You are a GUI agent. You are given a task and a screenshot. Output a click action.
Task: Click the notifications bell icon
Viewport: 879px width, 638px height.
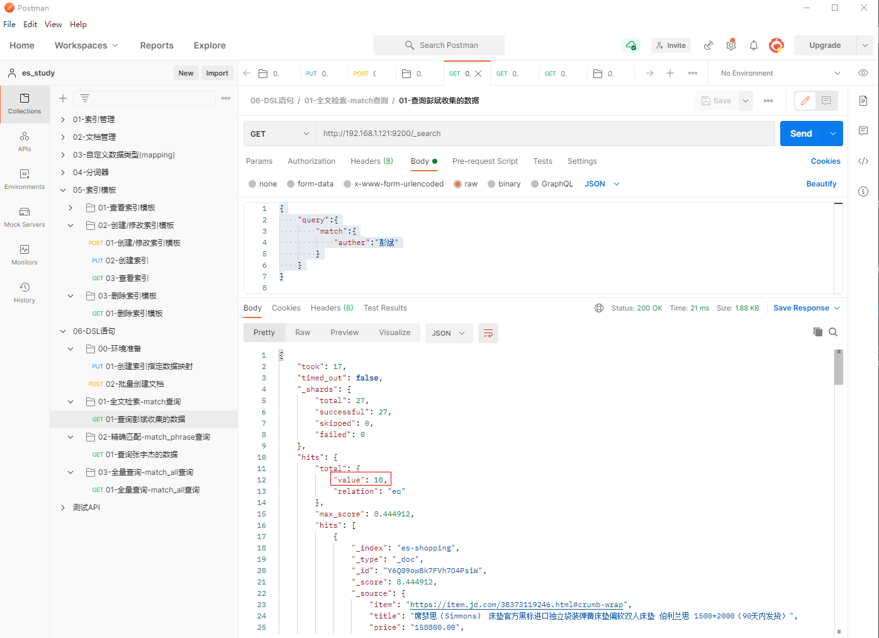tap(754, 45)
